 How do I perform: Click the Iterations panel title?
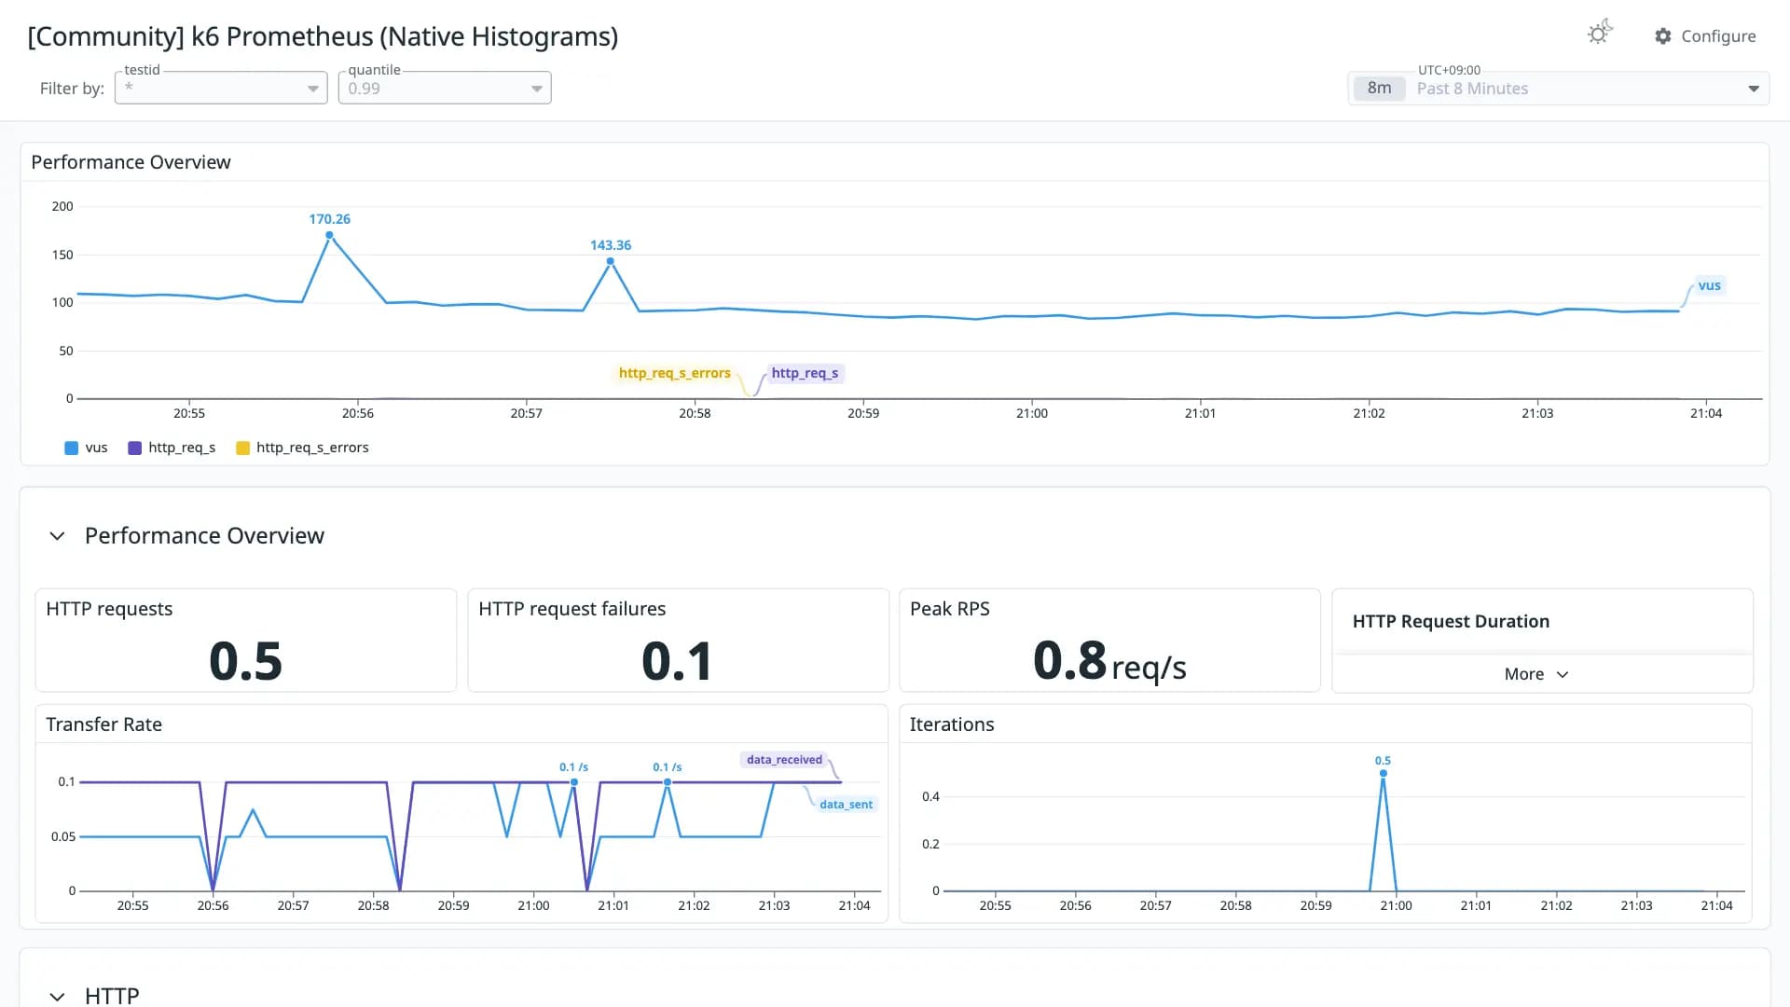(x=951, y=724)
